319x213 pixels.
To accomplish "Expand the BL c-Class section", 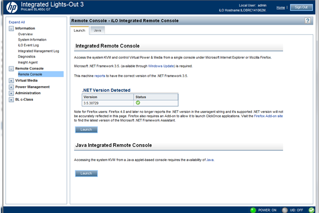I will pyautogui.click(x=11, y=100).
